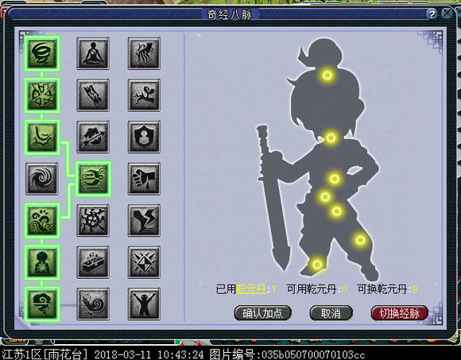Open help with the question mark button
This screenshot has height=360, width=461.
(432, 14)
